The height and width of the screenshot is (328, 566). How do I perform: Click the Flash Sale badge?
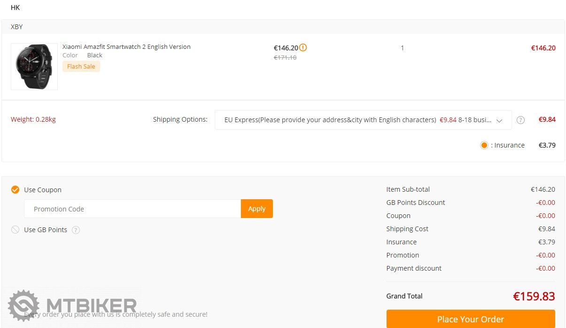tap(81, 67)
